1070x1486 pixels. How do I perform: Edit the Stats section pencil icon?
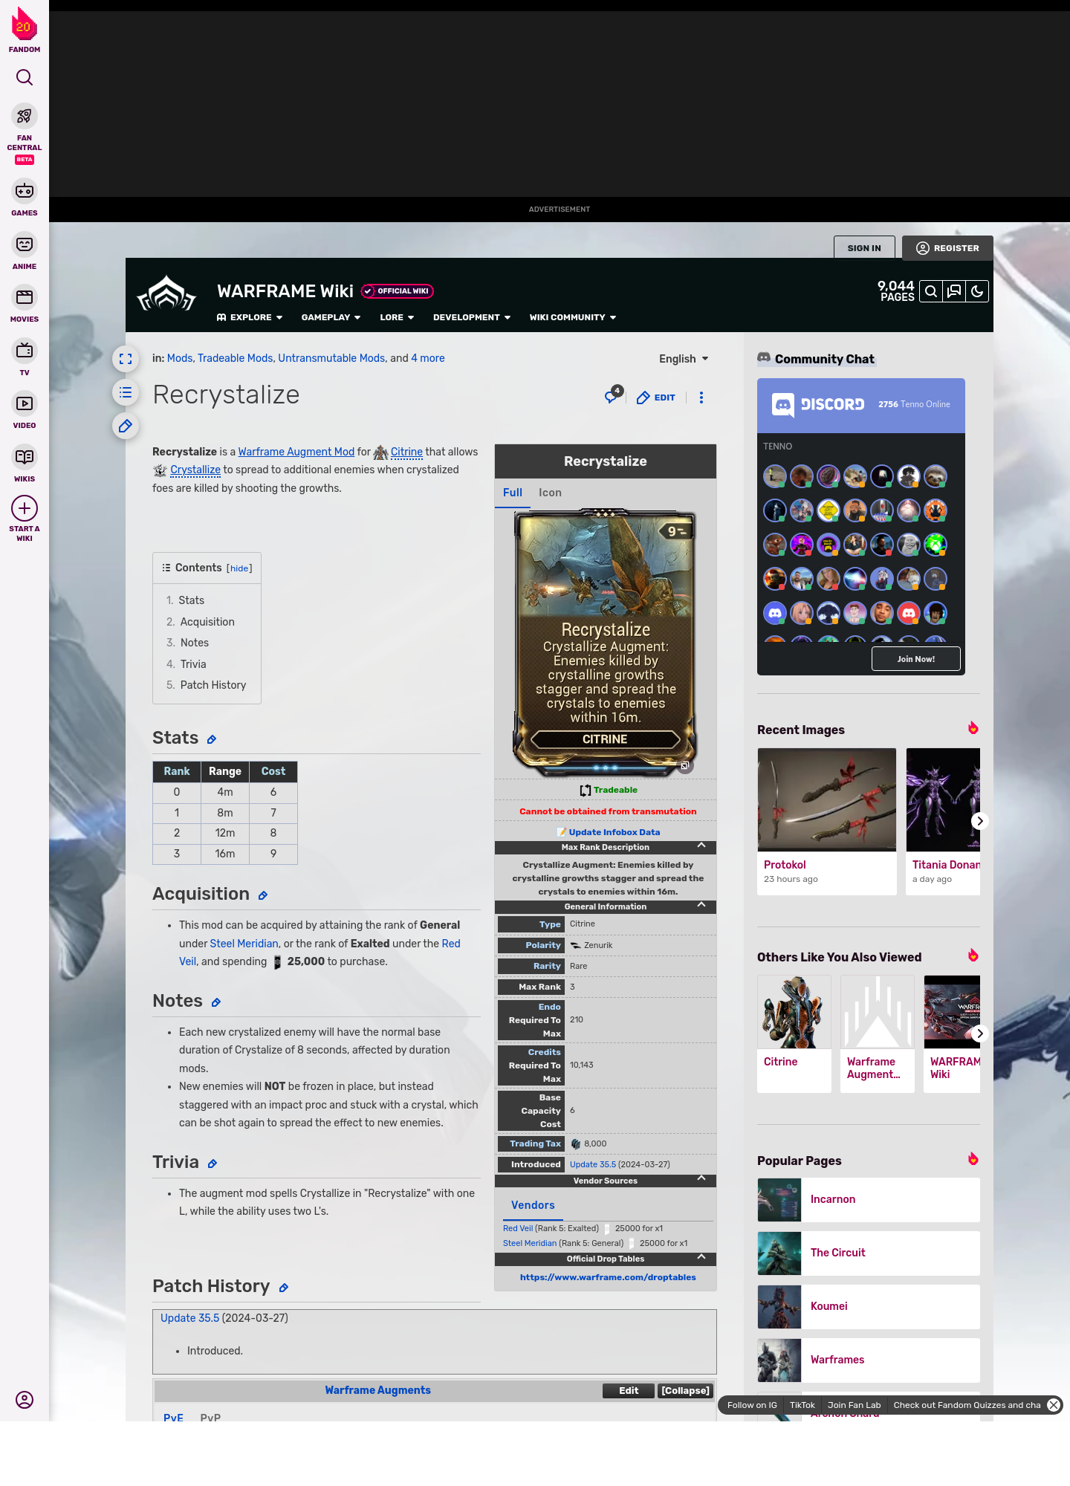click(212, 739)
